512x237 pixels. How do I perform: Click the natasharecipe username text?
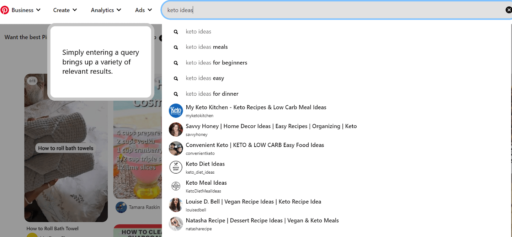click(x=199, y=229)
